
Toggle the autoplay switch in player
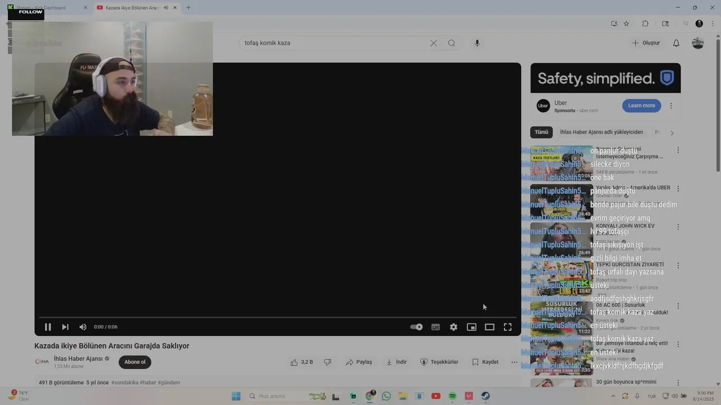(x=416, y=327)
